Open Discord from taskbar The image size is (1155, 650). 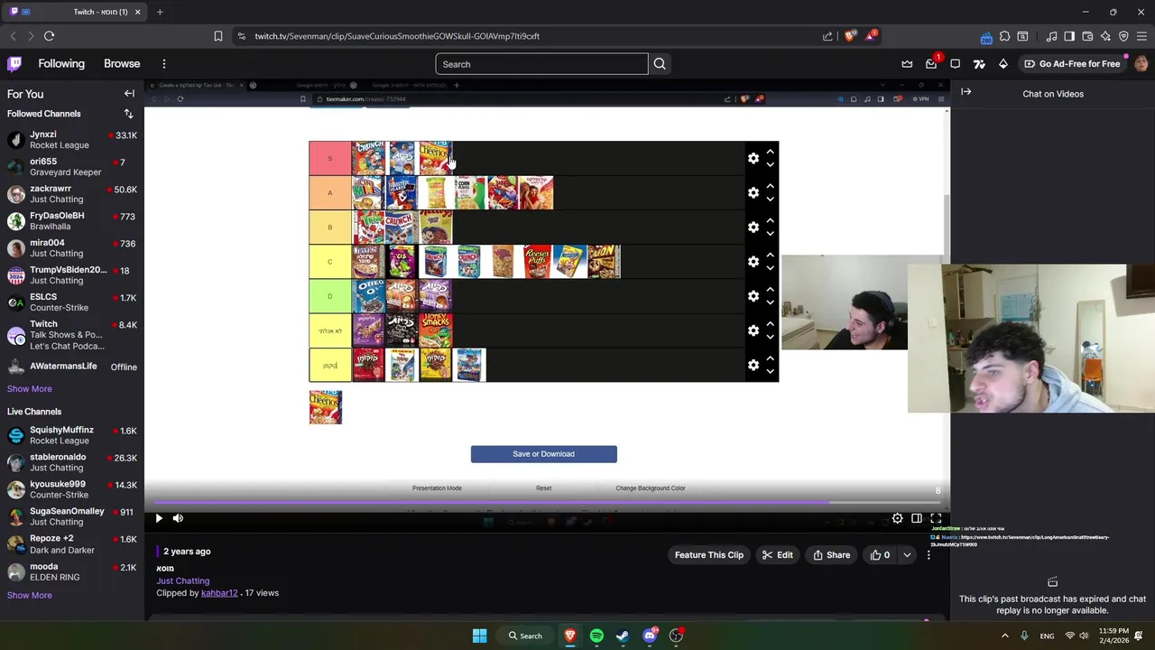[x=650, y=636]
